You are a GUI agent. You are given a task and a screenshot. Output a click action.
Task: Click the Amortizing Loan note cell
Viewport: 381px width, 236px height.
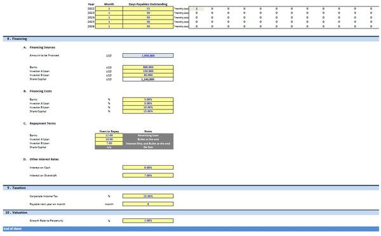point(148,135)
